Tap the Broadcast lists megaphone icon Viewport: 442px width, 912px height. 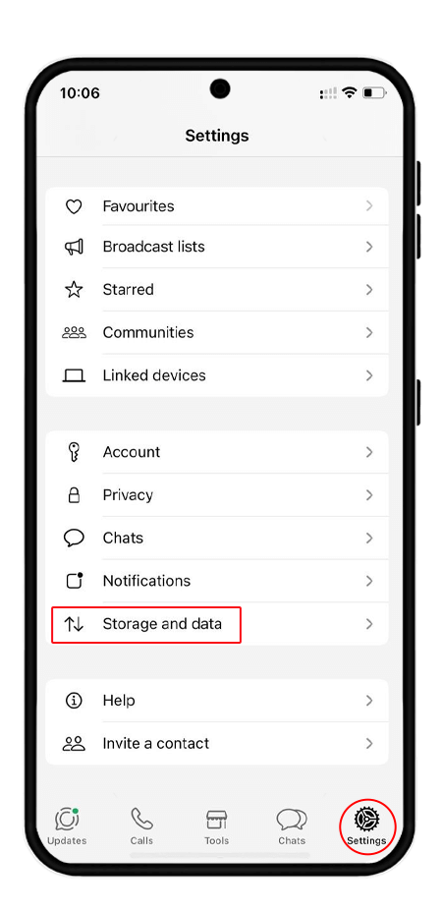74,248
